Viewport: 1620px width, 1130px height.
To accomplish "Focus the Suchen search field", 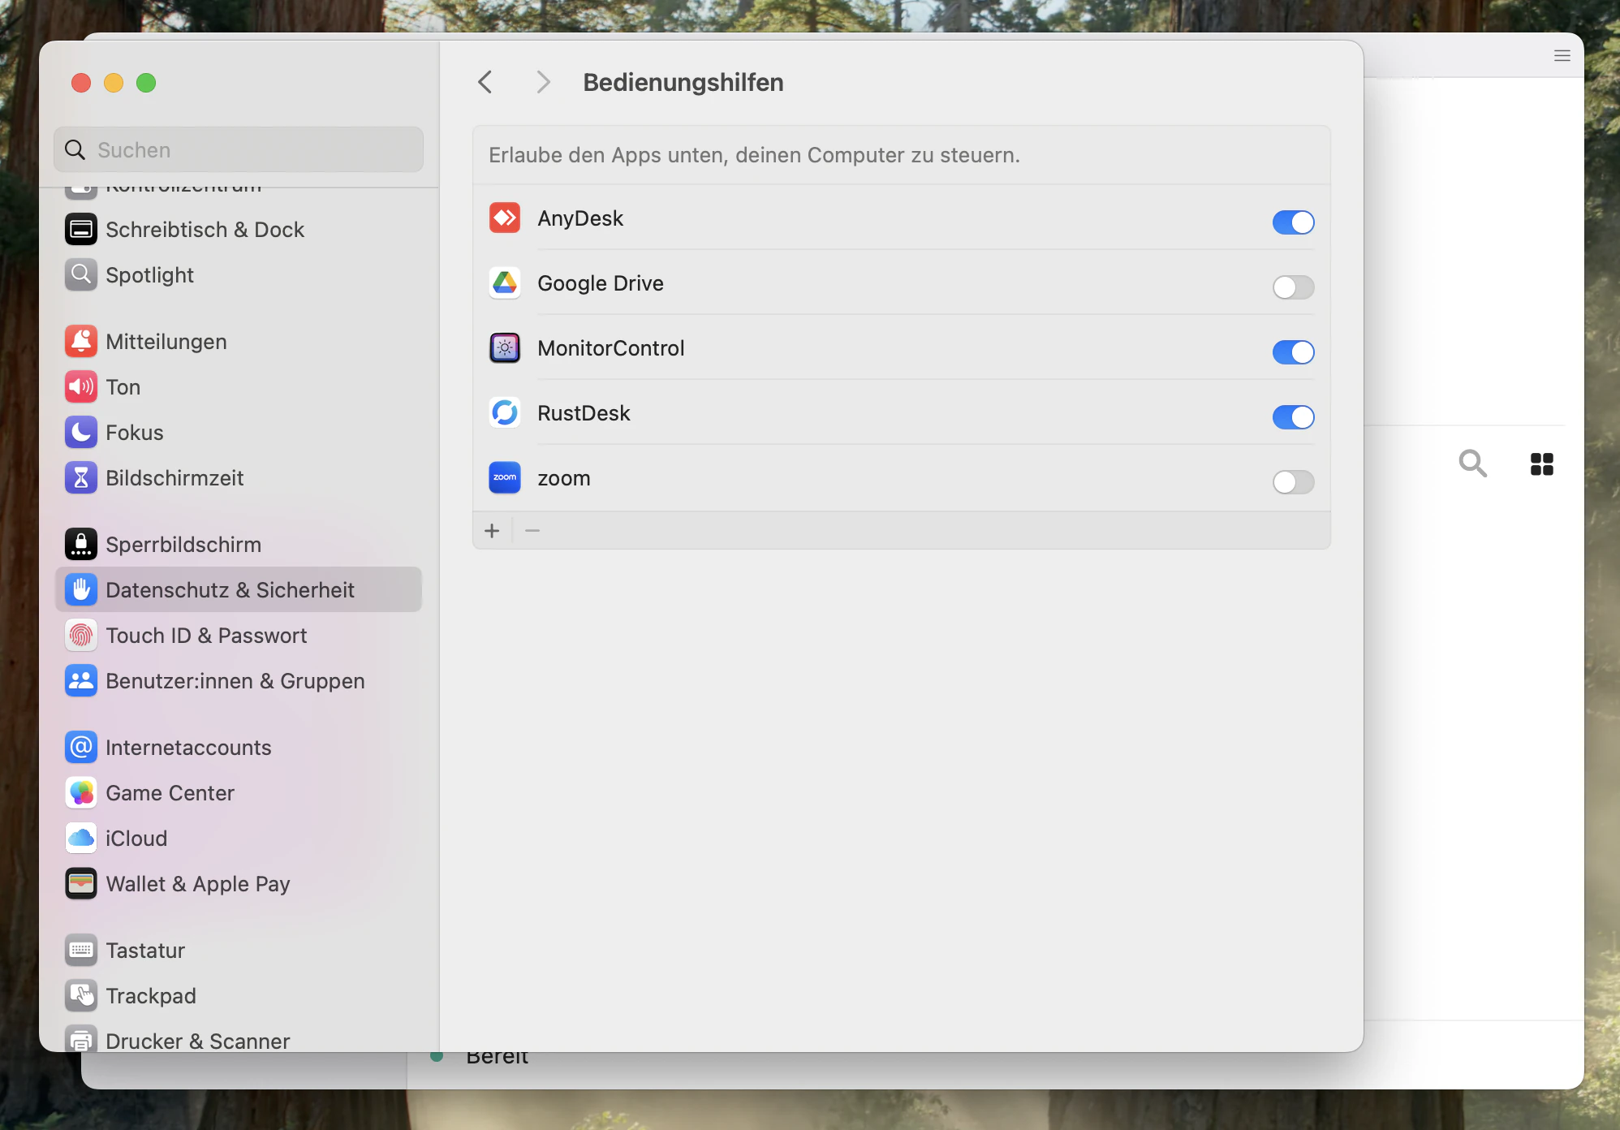I will click(239, 149).
